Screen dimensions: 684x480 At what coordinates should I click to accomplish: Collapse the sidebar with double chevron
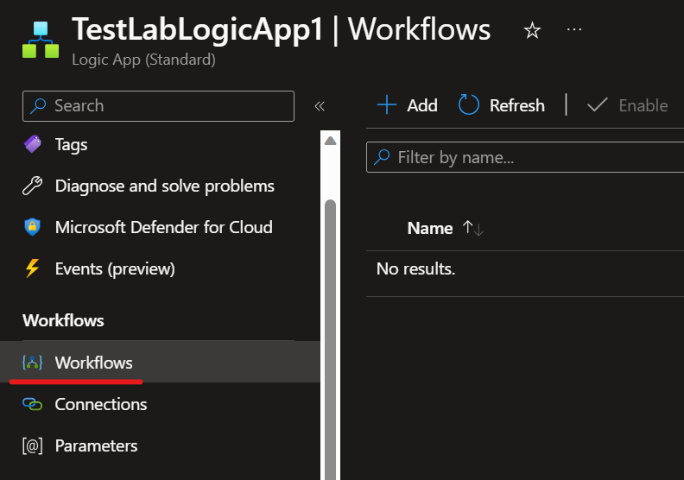[x=319, y=106]
